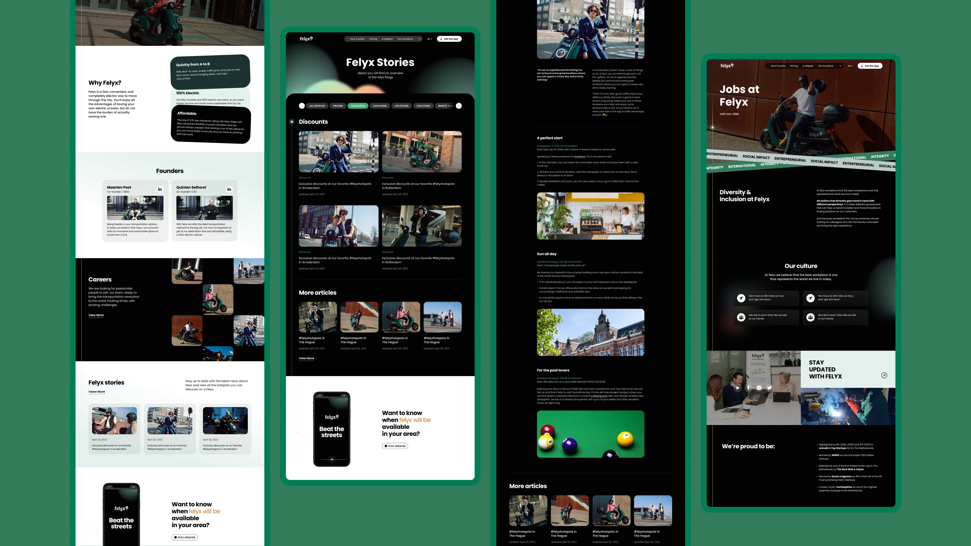Screen dimensions: 971x546
Task: Open Pricing in the Jobs page nav
Action: pyautogui.click(x=793, y=66)
